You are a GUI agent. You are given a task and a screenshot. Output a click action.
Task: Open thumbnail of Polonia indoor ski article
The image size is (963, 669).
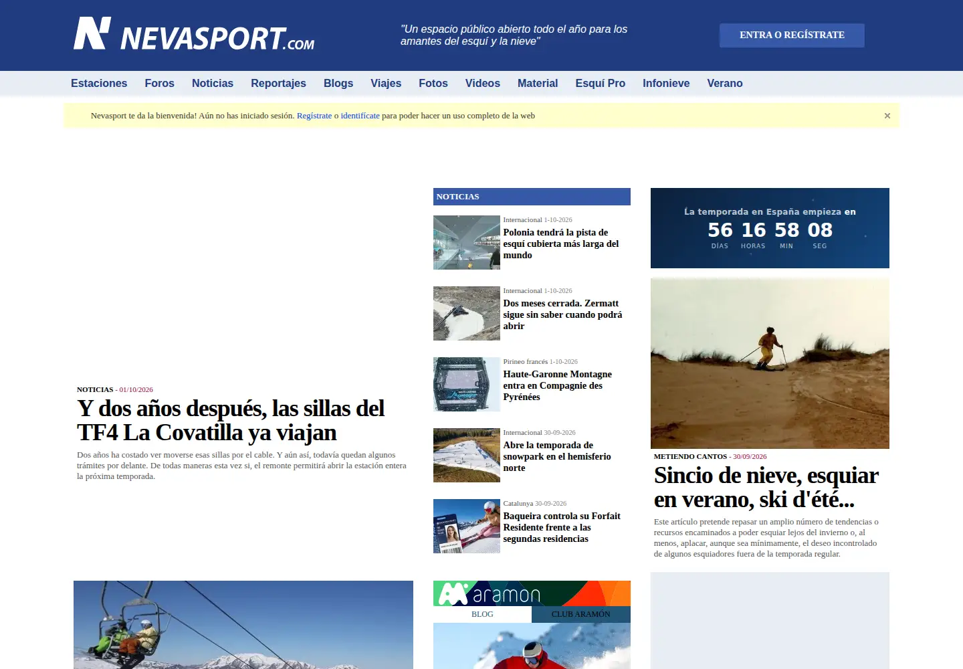point(467,242)
